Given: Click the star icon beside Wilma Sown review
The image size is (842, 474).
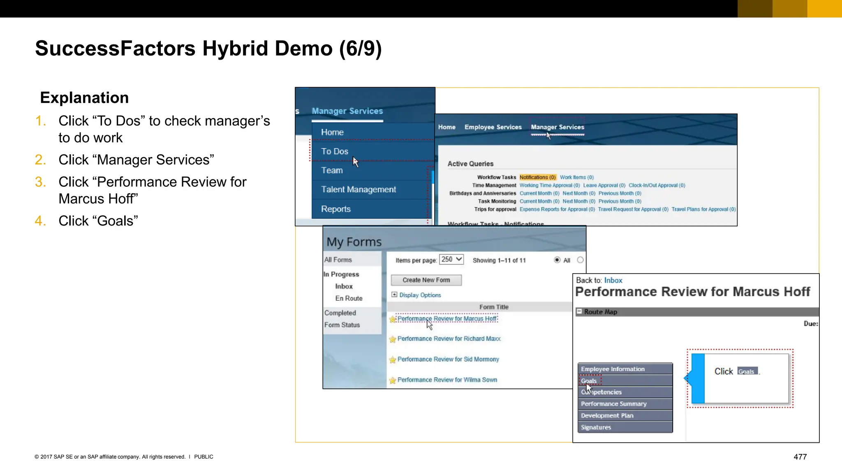Looking at the screenshot, I should tap(393, 380).
